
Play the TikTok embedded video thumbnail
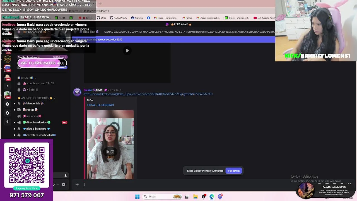point(108,152)
